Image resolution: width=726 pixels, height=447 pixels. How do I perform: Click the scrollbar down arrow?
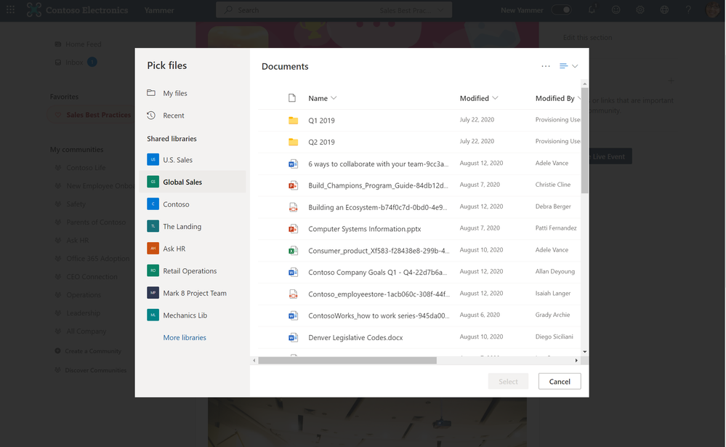584,352
